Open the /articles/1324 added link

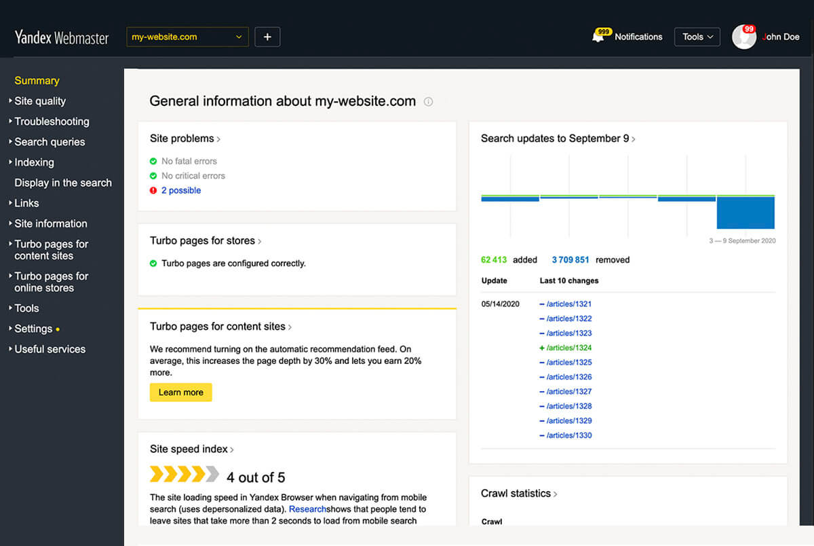pyautogui.click(x=570, y=347)
